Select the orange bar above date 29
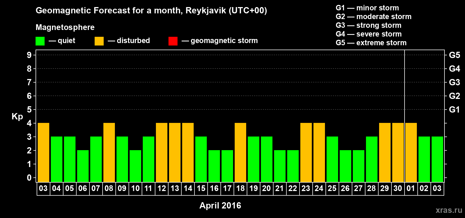465x218 pixels. coord(385,153)
